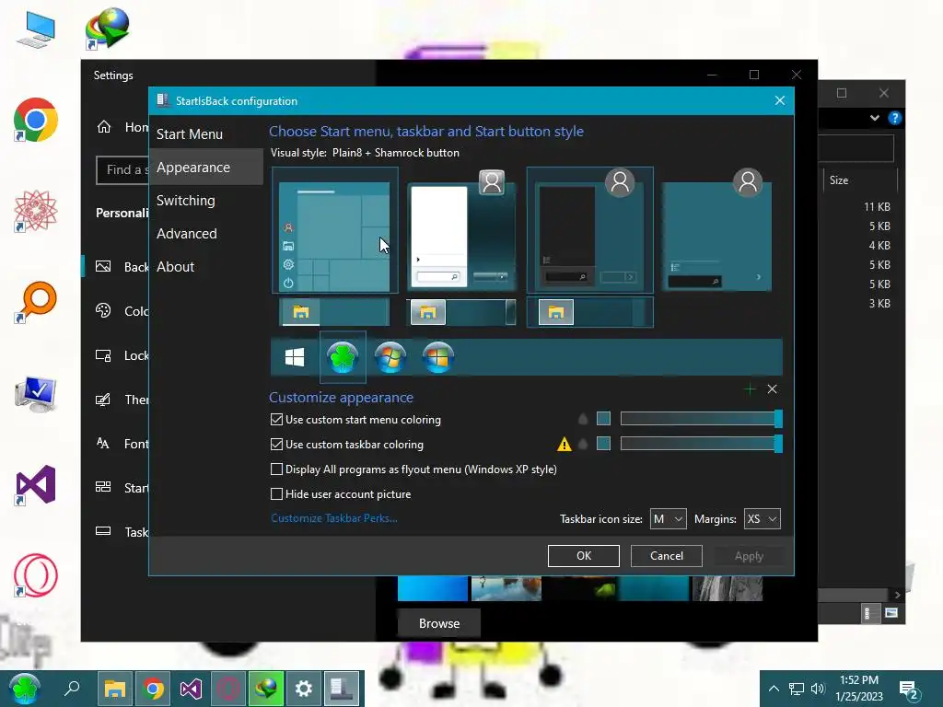
Task: Expand ribbon chevron in background Explorer window
Action: [x=875, y=118]
